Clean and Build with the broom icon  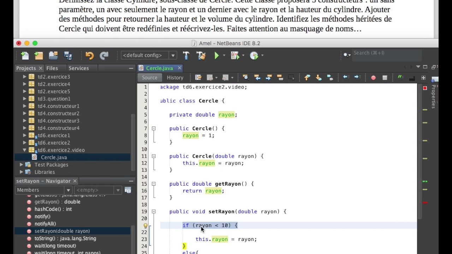click(201, 55)
